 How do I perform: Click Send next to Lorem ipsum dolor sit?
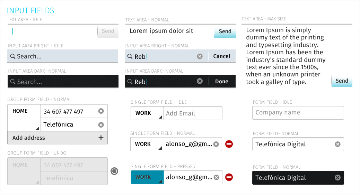(225, 31)
